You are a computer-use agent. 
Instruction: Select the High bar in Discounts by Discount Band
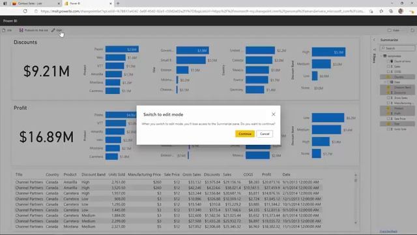328,52
